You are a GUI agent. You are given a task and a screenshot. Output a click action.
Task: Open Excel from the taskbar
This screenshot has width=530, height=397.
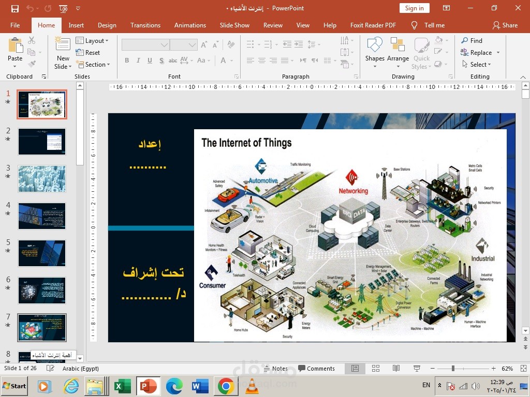coord(122,386)
